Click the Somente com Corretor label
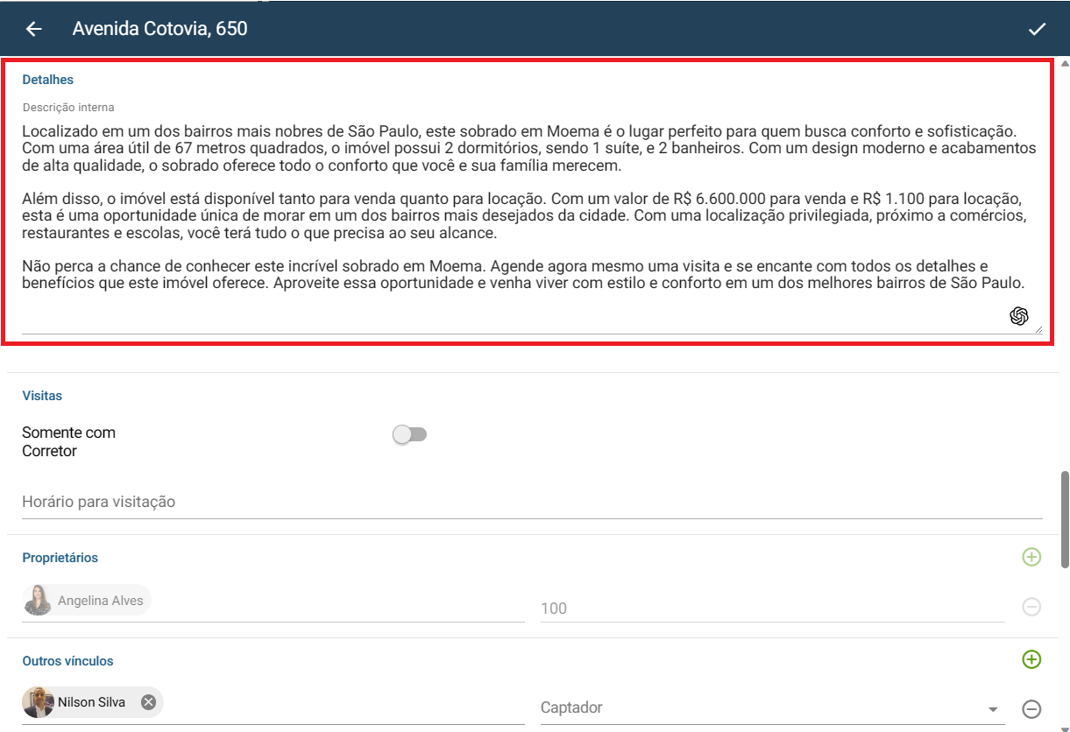 69,442
